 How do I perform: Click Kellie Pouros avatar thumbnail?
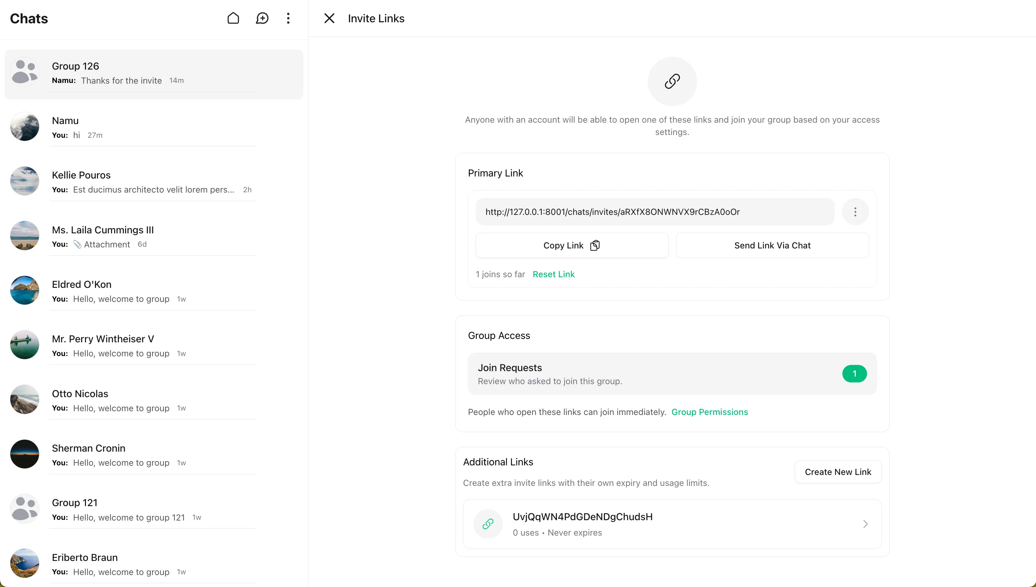point(25,181)
